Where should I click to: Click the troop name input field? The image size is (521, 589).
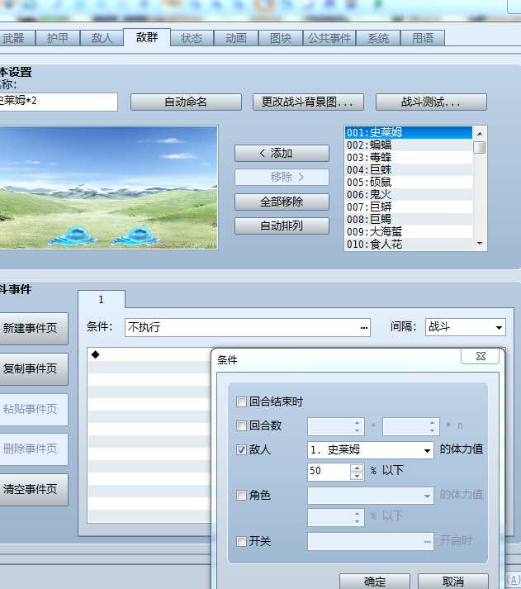pyautogui.click(x=58, y=102)
